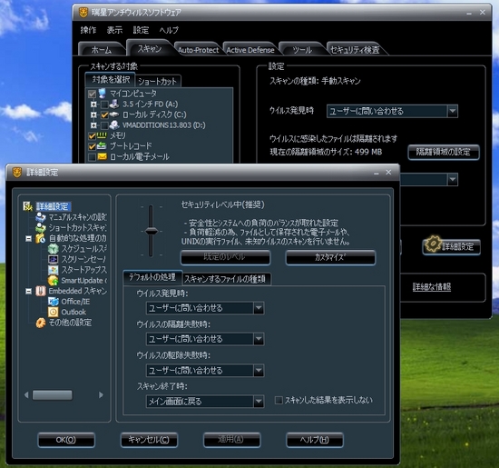This screenshot has width=499, height=468.
Task: Select the ショートカット tab in scan targets
Action: (158, 81)
